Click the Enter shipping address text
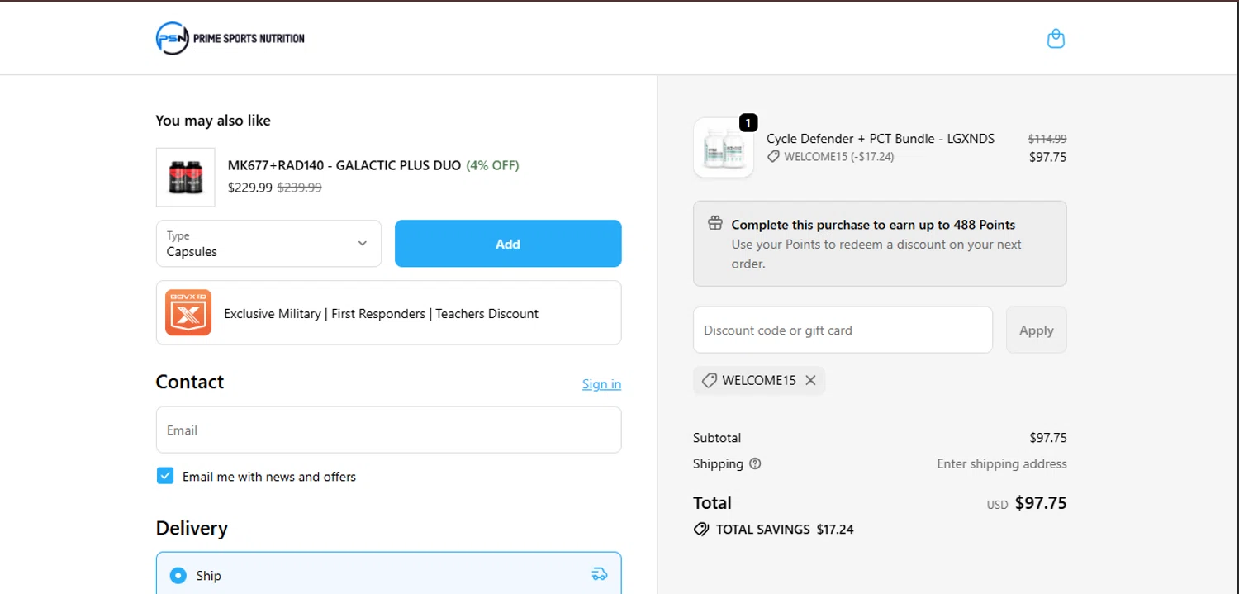 1002,463
